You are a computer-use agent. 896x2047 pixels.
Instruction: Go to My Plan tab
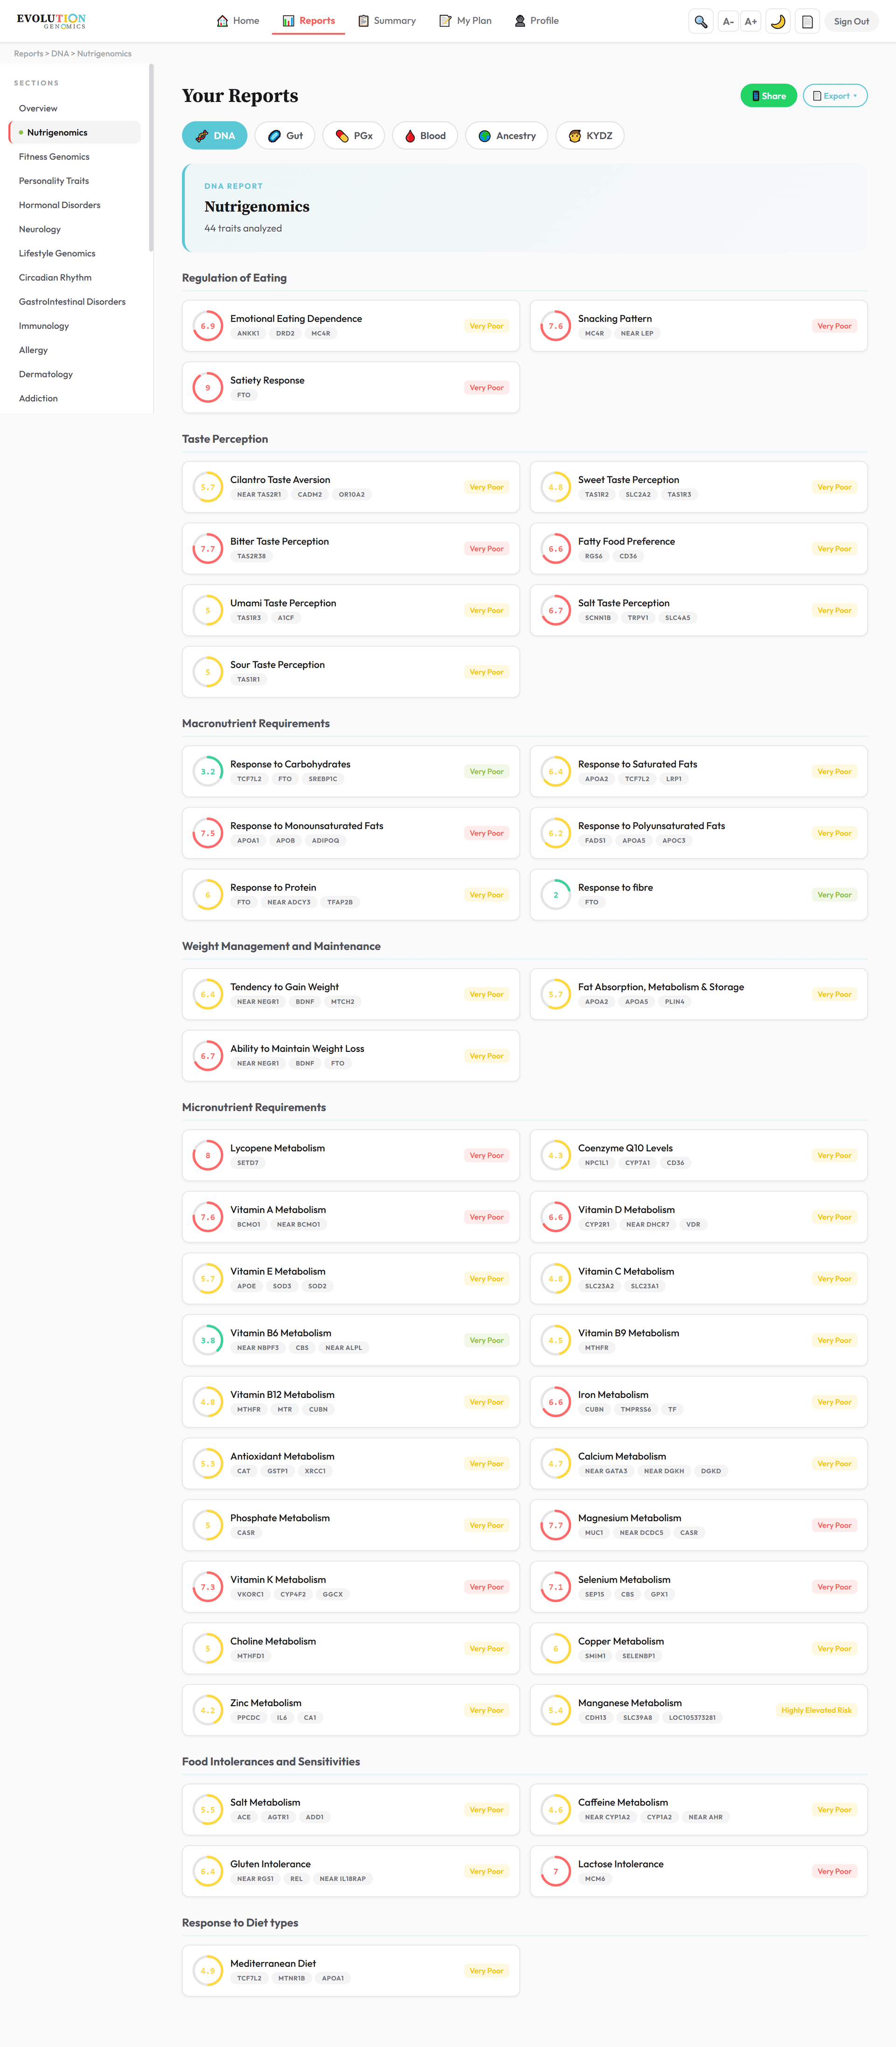pyautogui.click(x=465, y=21)
